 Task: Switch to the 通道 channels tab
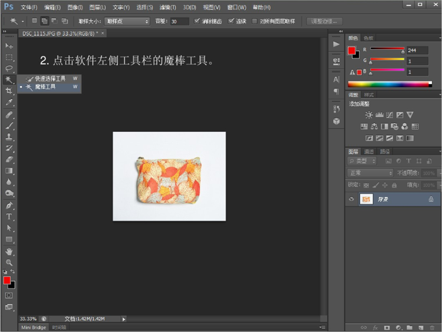coord(369,152)
